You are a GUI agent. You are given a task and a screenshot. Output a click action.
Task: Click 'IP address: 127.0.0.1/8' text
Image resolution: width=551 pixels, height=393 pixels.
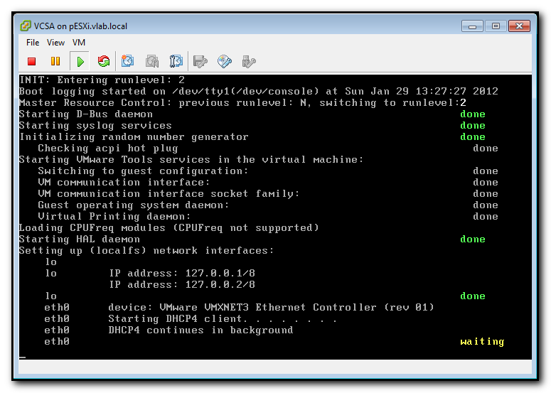point(182,273)
